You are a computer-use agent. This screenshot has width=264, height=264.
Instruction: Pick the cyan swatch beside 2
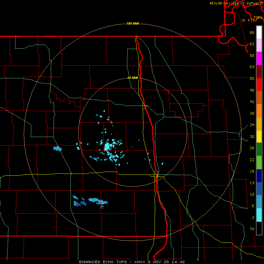point(259,215)
